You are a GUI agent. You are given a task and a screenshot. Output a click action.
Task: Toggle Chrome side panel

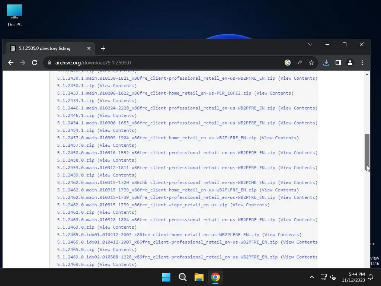(338, 63)
